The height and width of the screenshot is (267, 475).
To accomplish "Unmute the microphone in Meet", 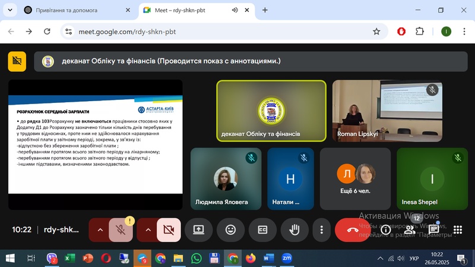I will pos(121,230).
